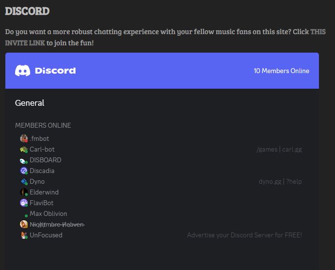Click the DISBOARD avatar icon
Screen dimensions: 335x270
pyautogui.click(x=24, y=160)
